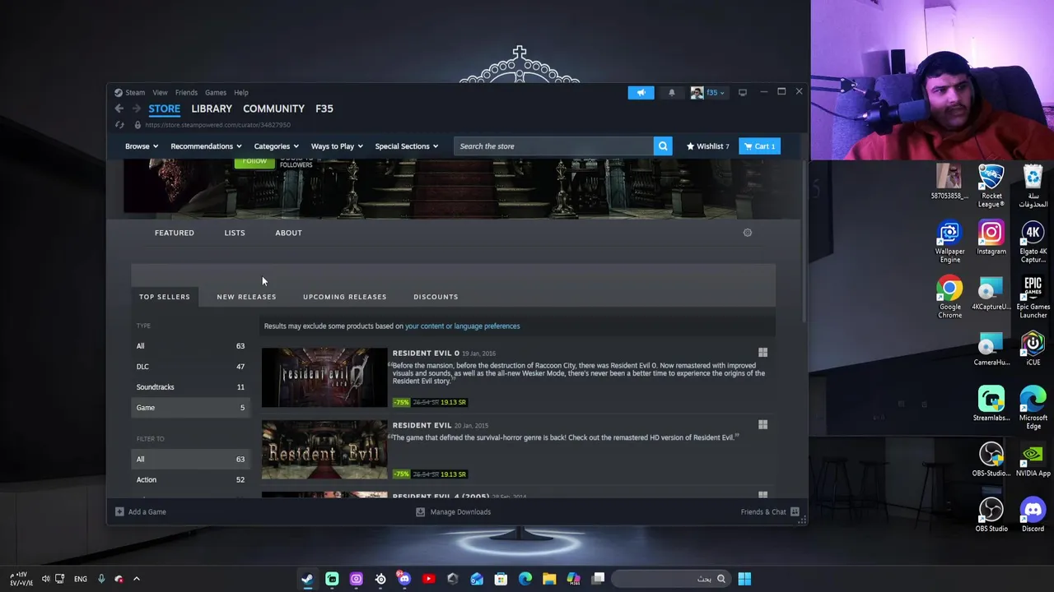The width and height of the screenshot is (1054, 592).
Task: Open Streamlabs desktop shortcut
Action: [991, 404]
